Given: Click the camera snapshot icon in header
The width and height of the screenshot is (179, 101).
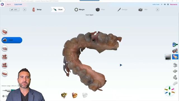Looking at the screenshot, I should coord(165,4).
